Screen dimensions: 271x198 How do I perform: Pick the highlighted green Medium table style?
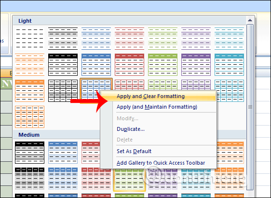coord(129,180)
